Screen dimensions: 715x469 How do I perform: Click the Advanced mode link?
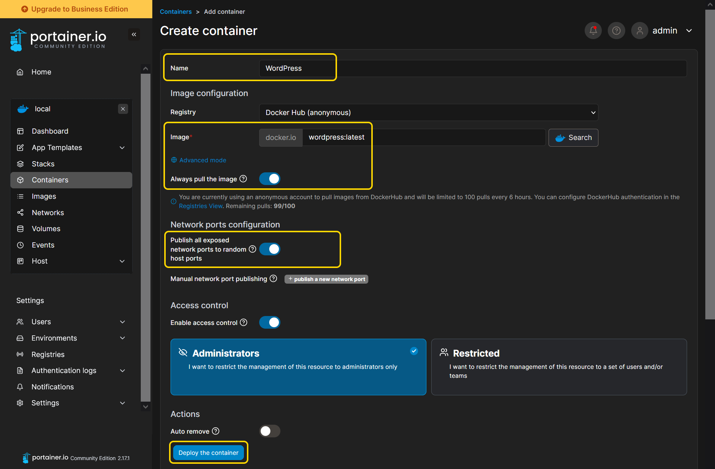[199, 160]
